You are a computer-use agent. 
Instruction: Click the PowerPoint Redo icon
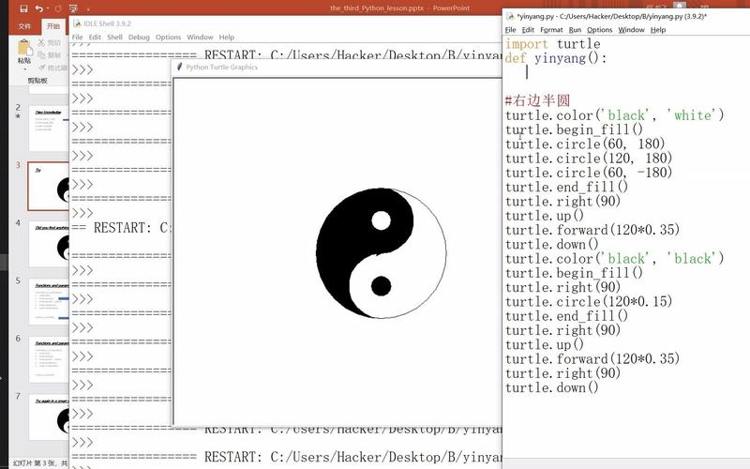click(x=58, y=8)
